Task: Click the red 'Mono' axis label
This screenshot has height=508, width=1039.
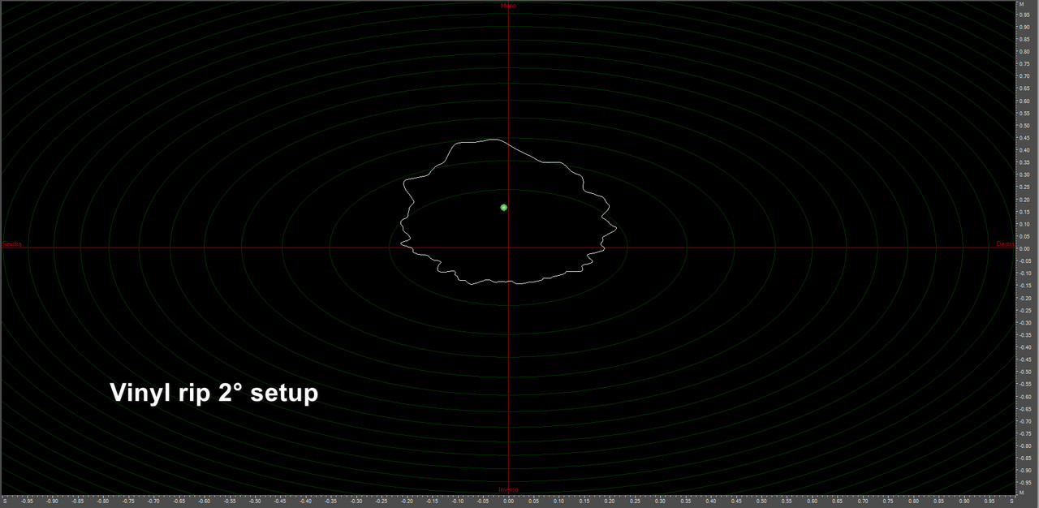Action: pyautogui.click(x=508, y=6)
